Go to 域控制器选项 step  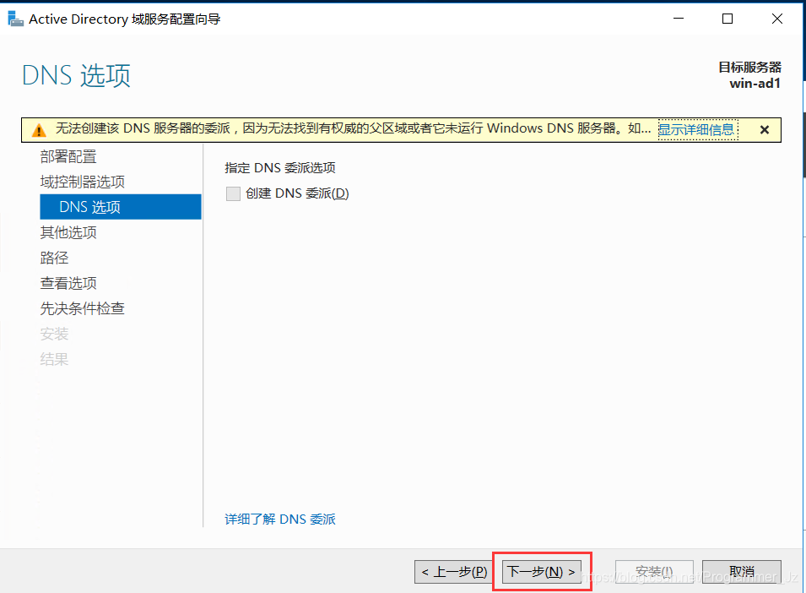coord(82,182)
